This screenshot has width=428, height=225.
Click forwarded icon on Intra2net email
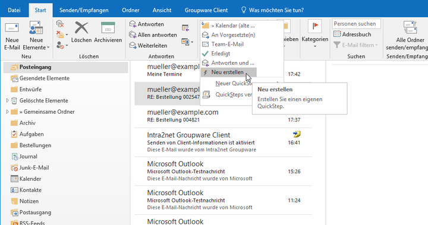tap(297, 135)
